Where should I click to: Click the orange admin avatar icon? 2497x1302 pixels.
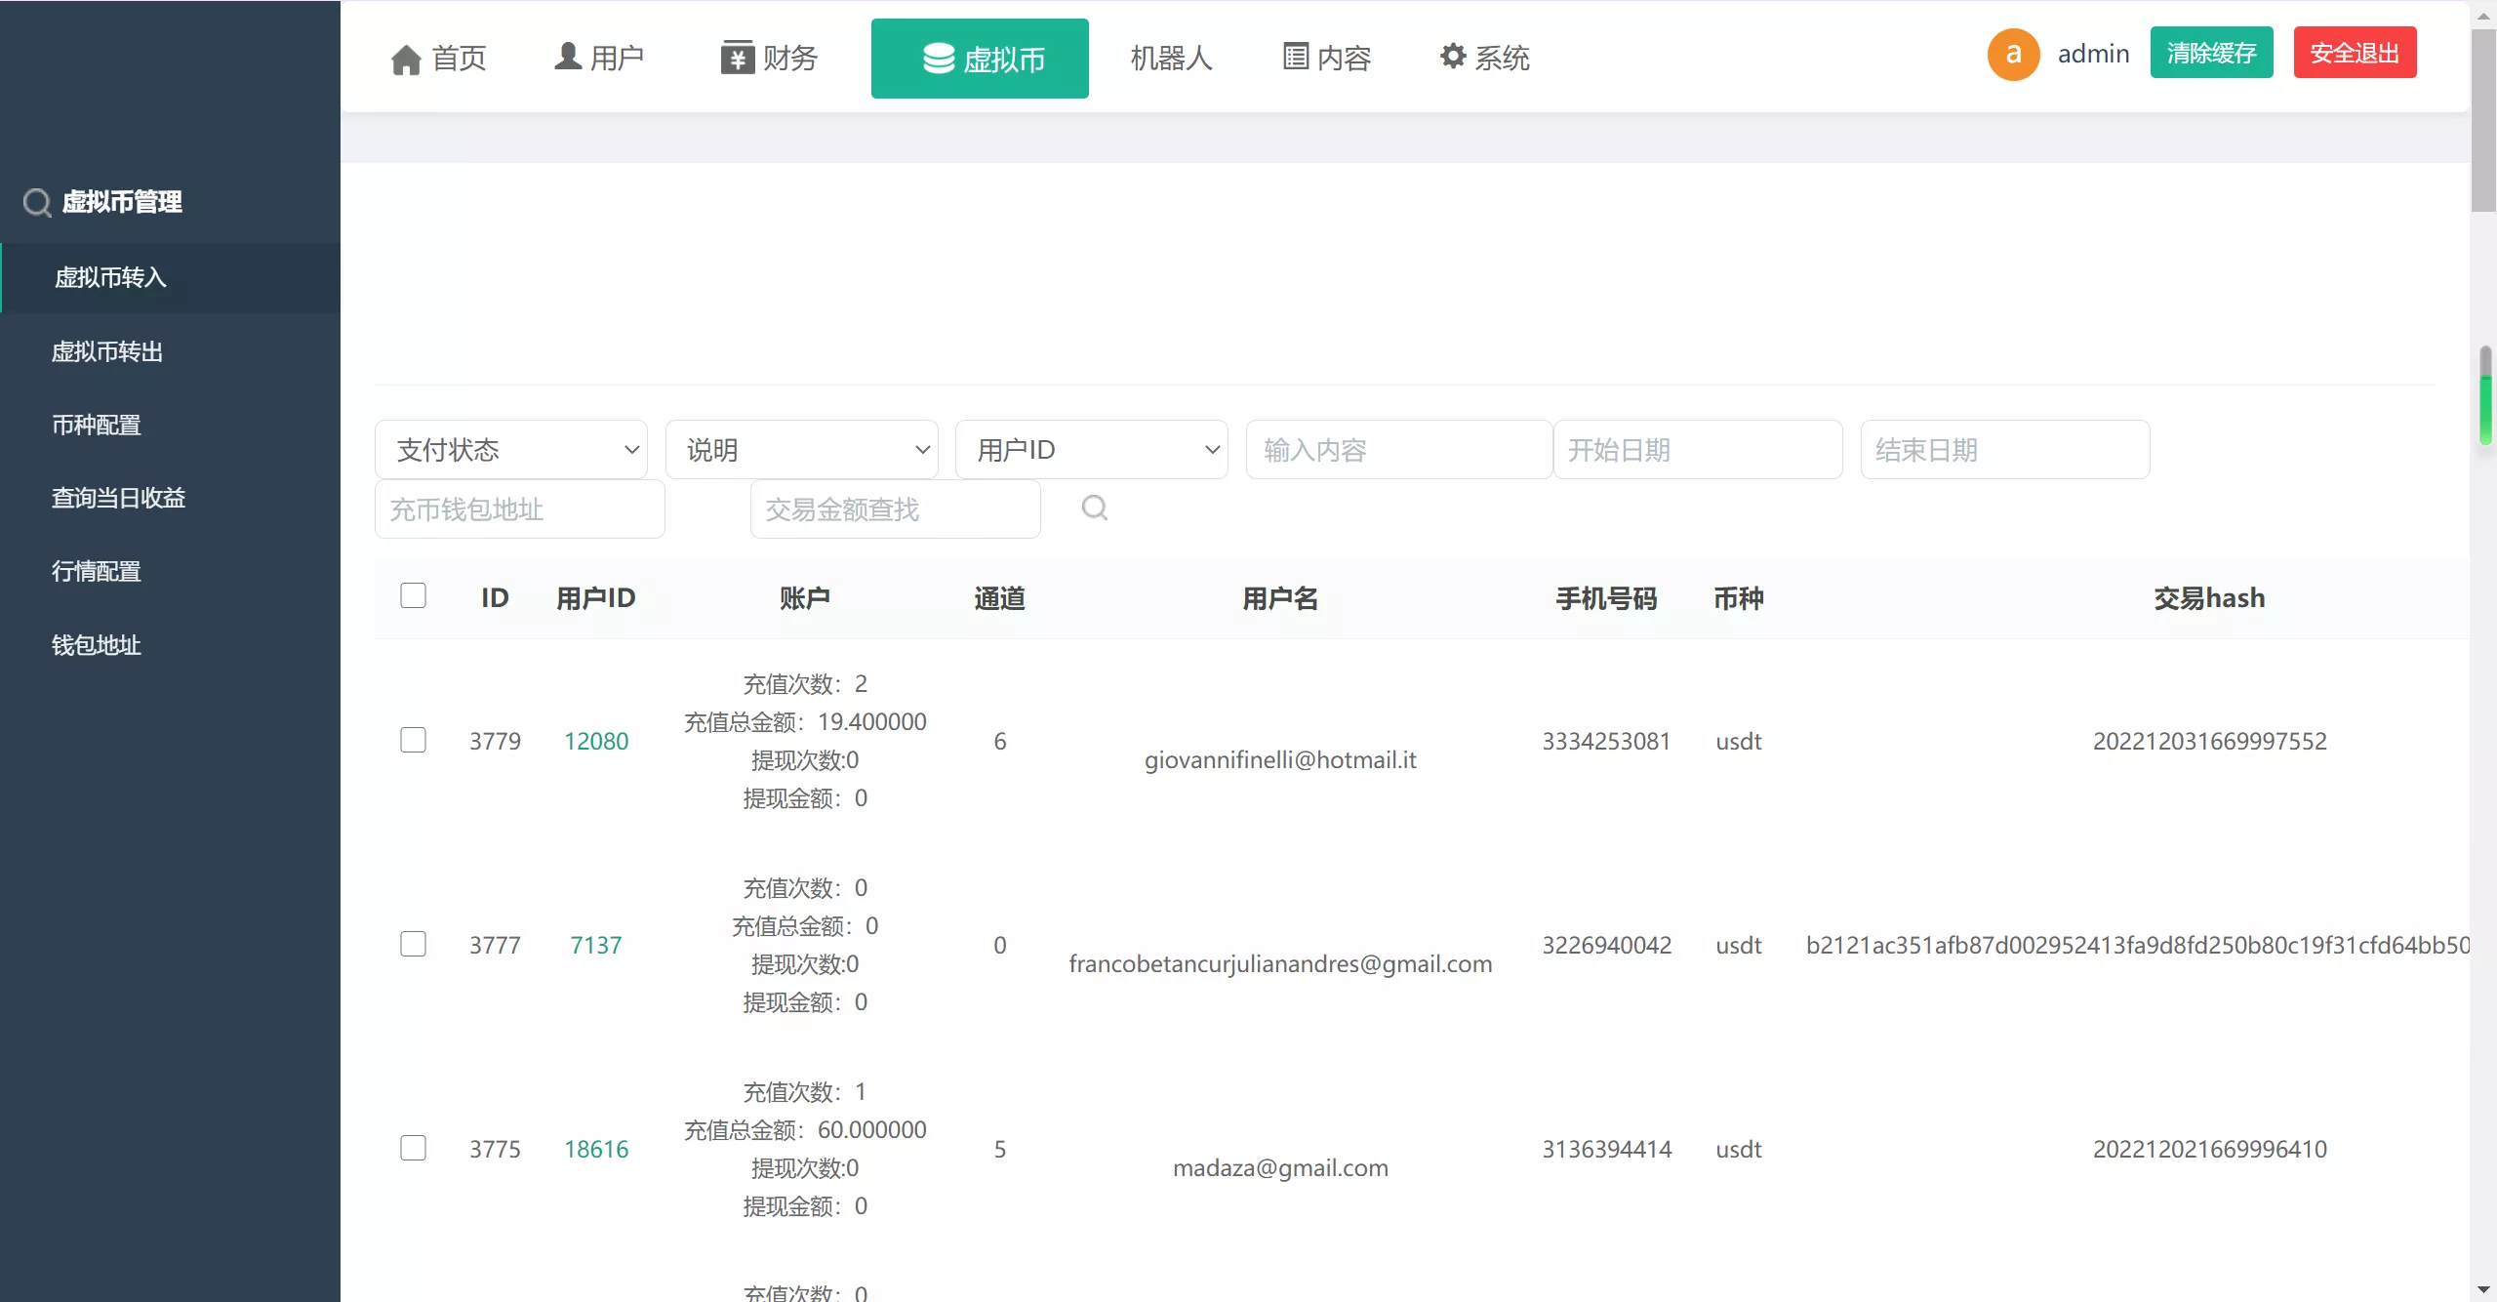[x=2013, y=54]
